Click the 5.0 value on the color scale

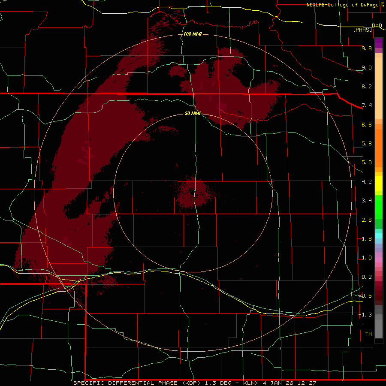[x=367, y=163]
